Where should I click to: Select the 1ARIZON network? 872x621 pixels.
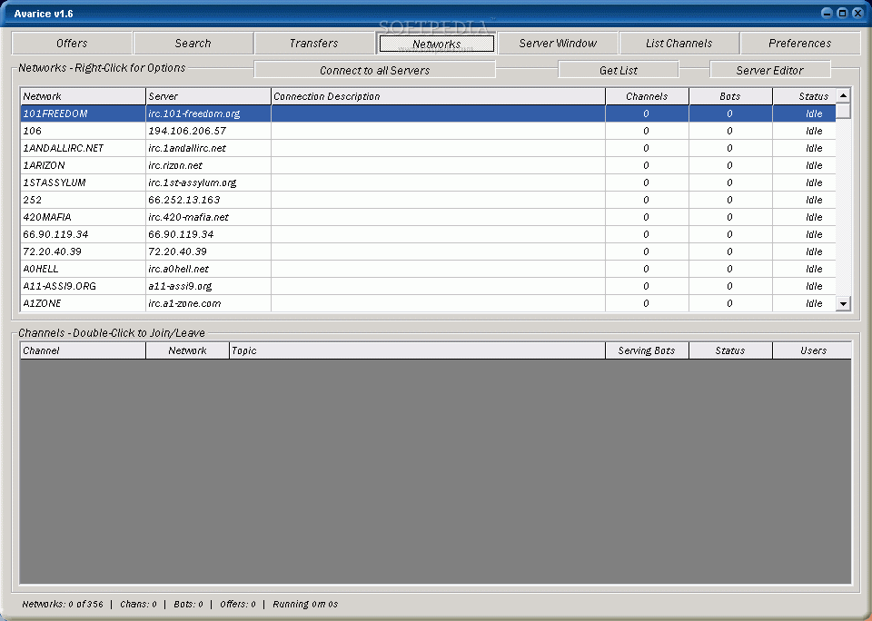click(428, 165)
